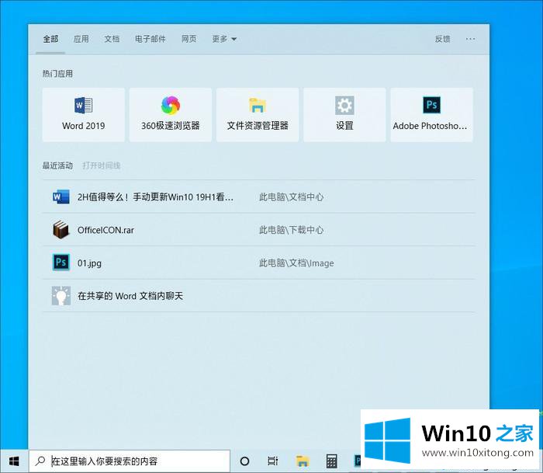
Task: Click the Photoshop icon beside 01.jpg
Action: pos(61,263)
